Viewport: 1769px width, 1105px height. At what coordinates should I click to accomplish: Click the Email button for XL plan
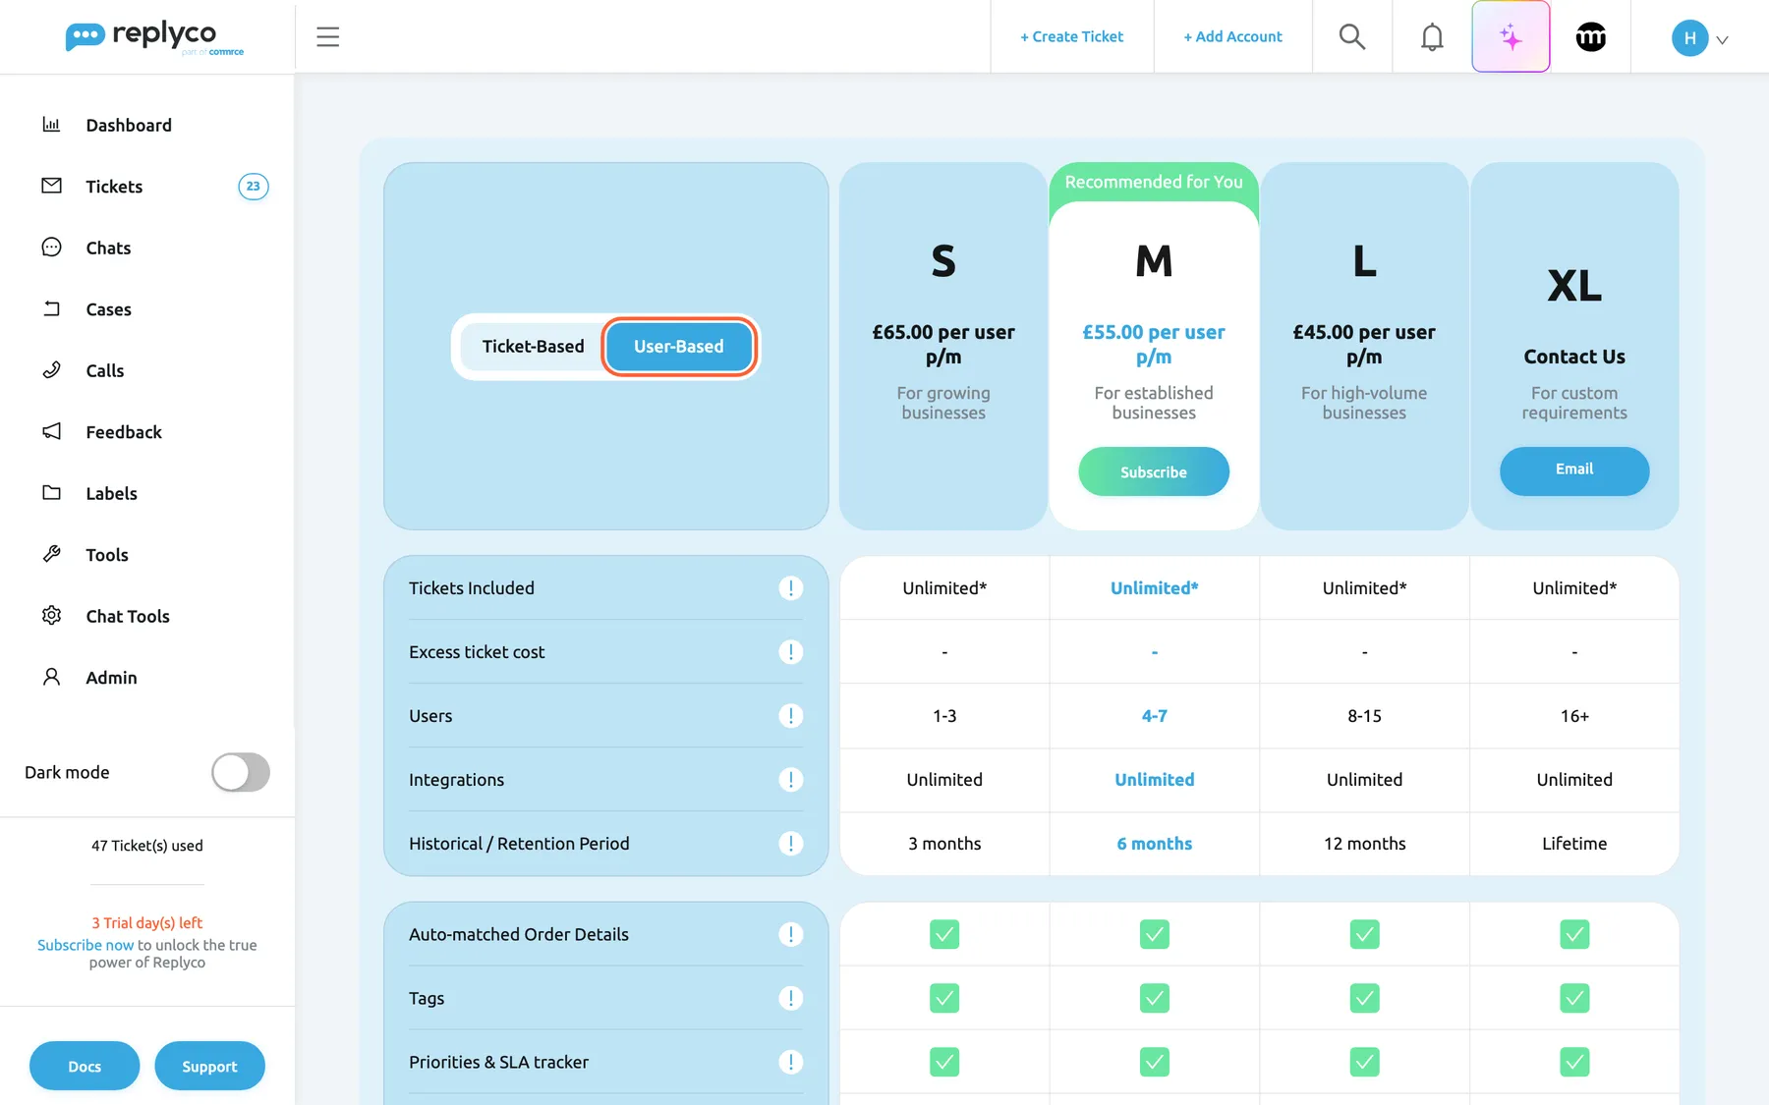click(x=1574, y=470)
